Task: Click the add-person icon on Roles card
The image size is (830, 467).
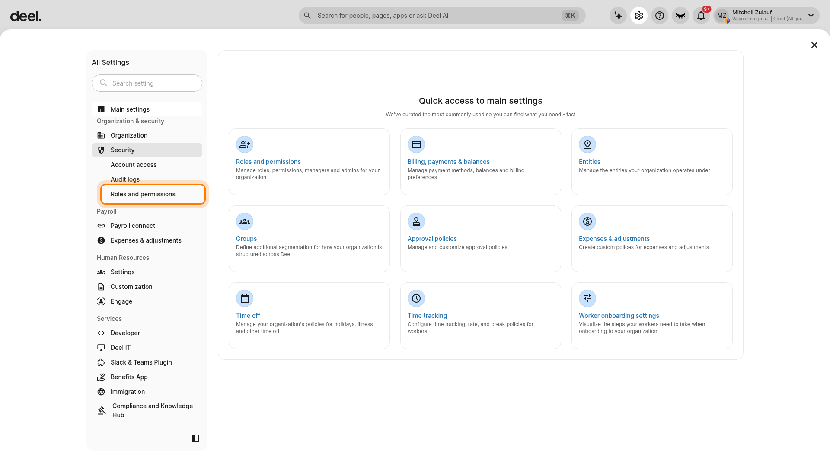Action: 245,144
